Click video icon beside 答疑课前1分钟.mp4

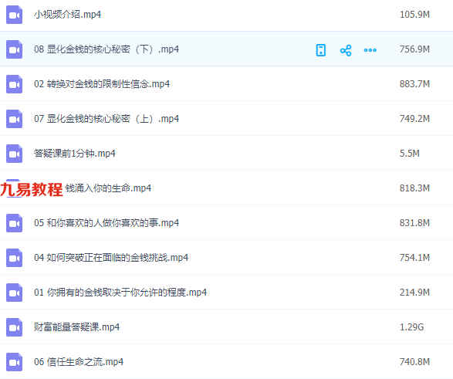[x=14, y=154]
